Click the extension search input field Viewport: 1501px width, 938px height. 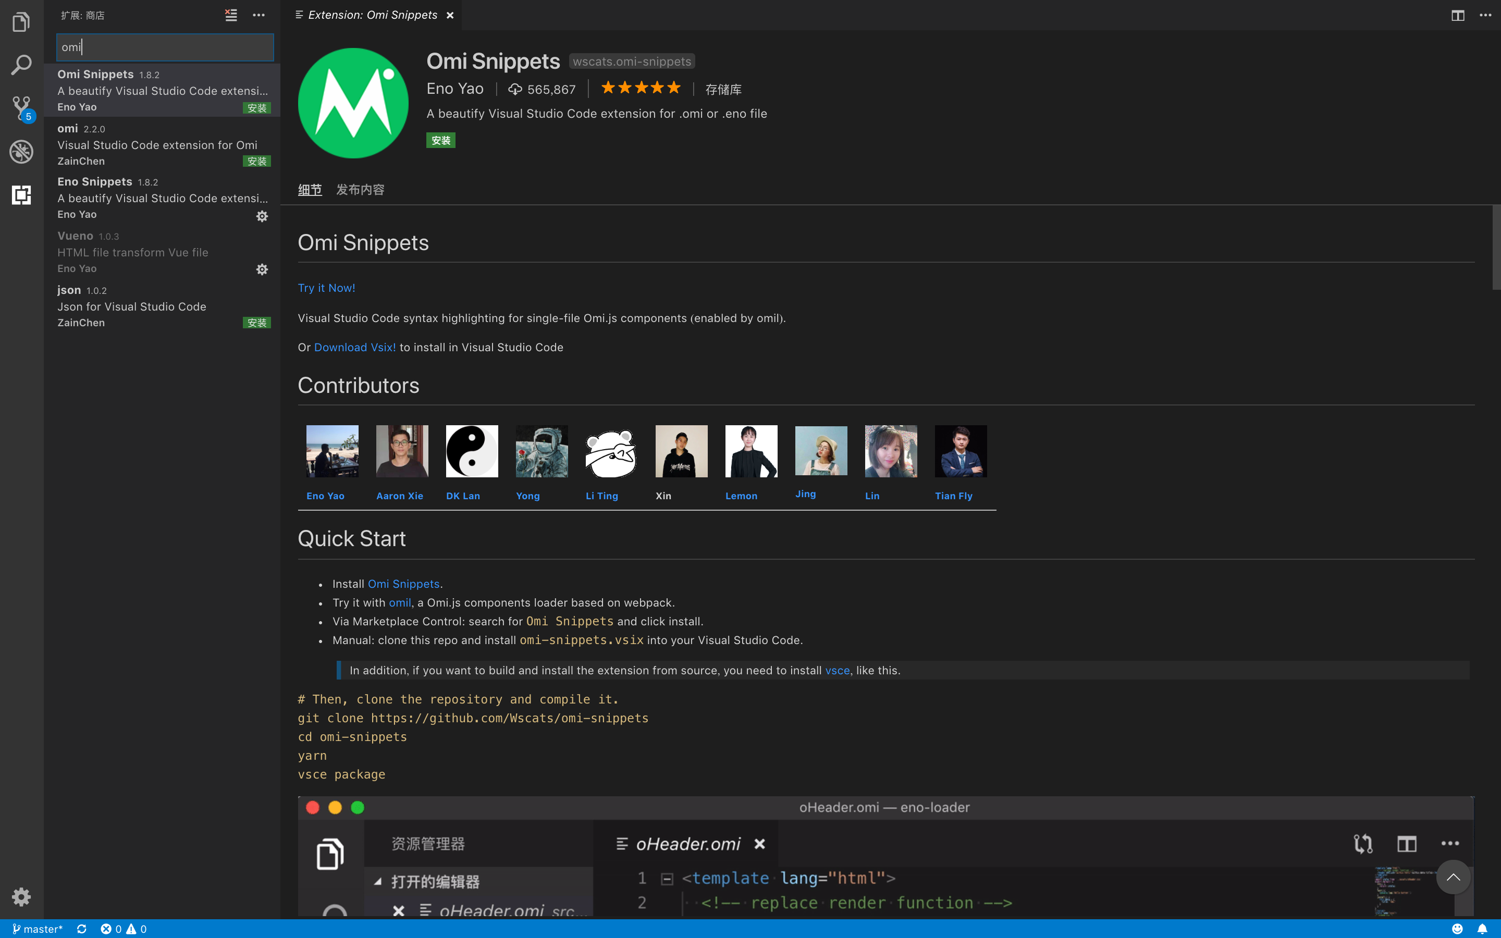[x=165, y=47]
